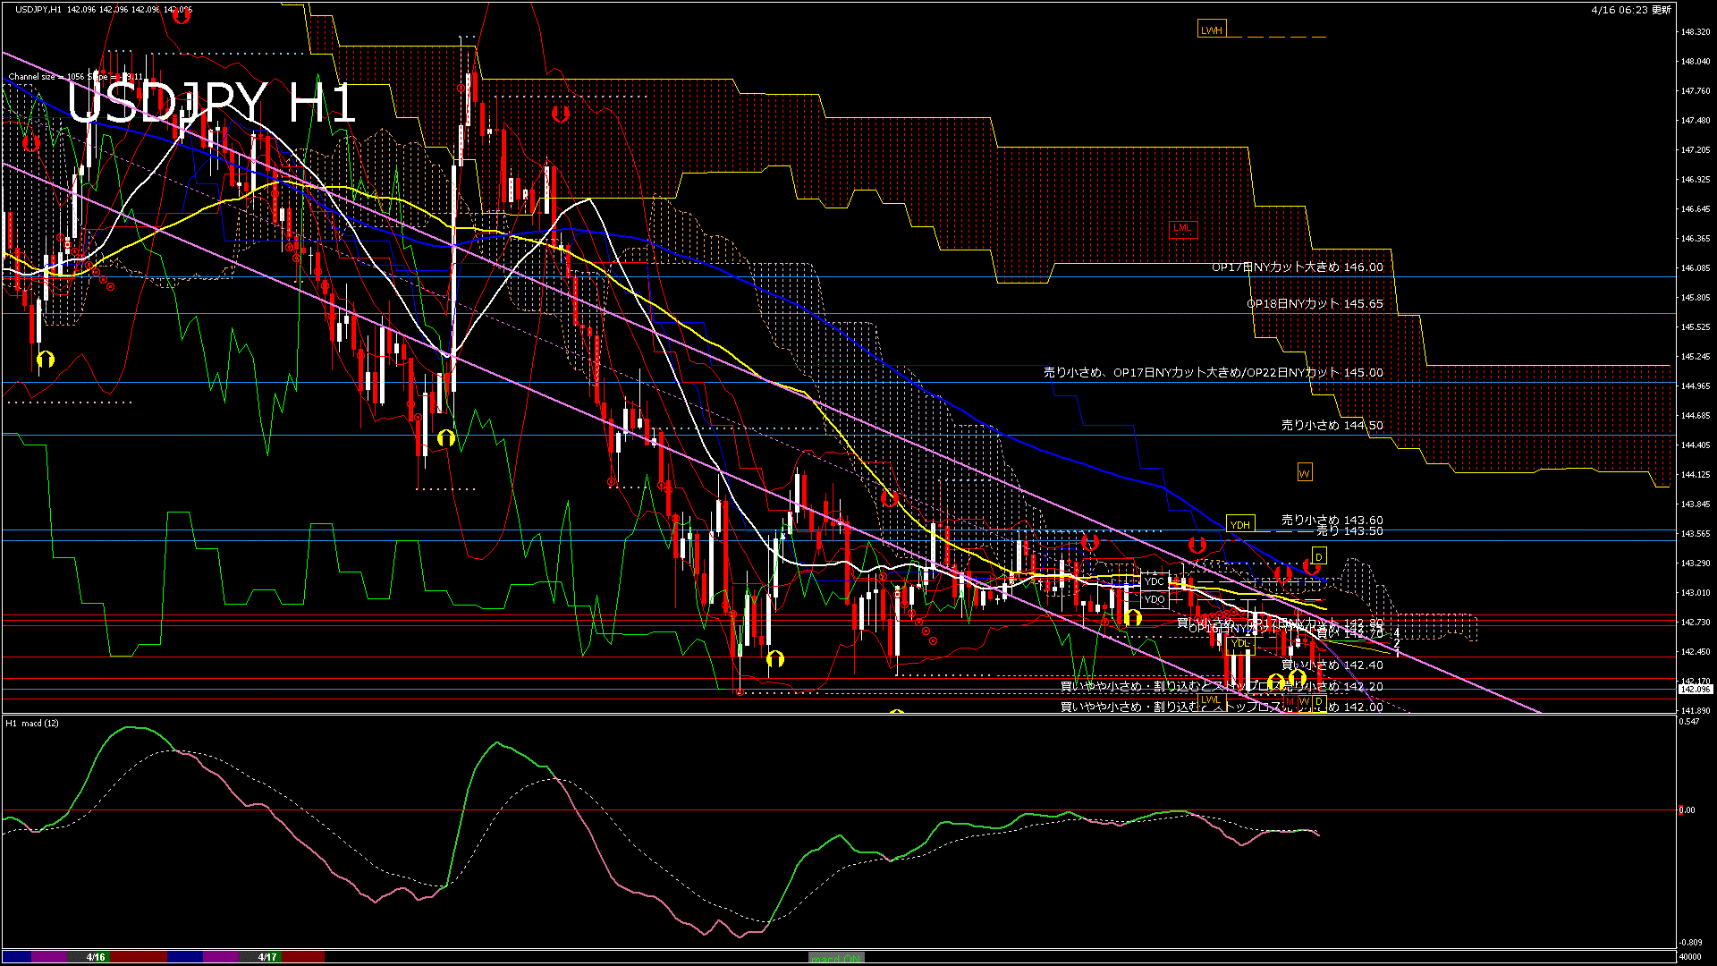The width and height of the screenshot is (1717, 966).
Task: Click the 145.00 OP22日NYカット order label
Action: 1214,373
